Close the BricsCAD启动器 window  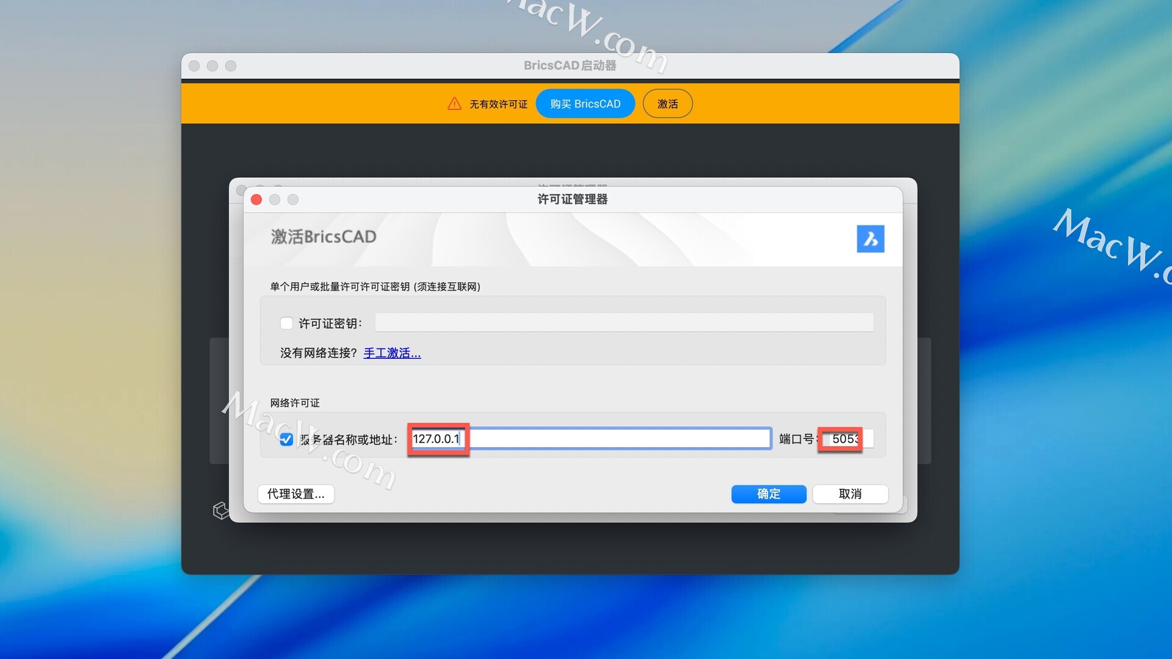point(194,66)
